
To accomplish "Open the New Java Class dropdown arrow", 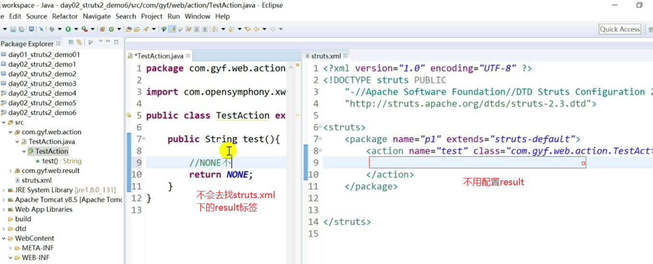I will pos(119,29).
